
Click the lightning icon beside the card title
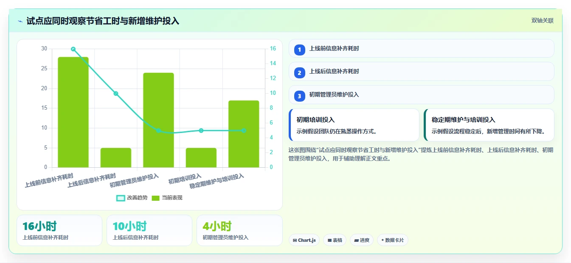point(20,21)
